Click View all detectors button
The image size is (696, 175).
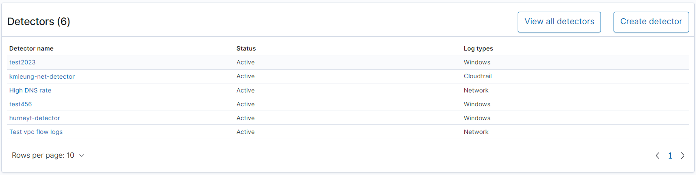coord(559,22)
